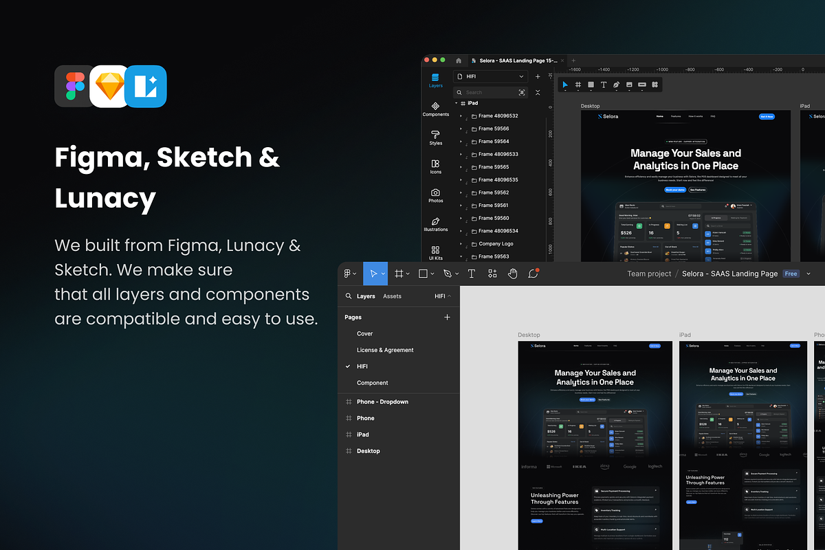Select Frame 48096535 in Lunacy layers
The image size is (825, 550).
pos(498,179)
